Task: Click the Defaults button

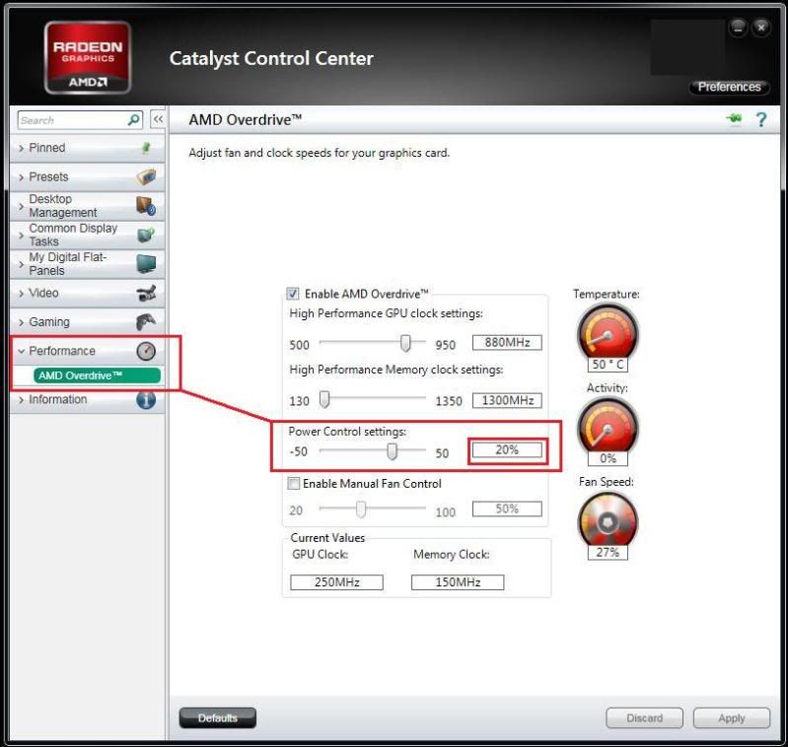Action: (x=218, y=717)
